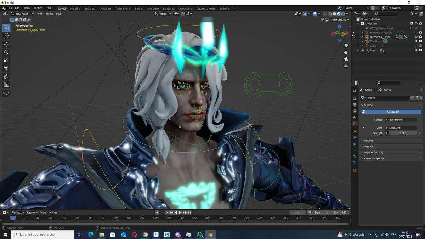Open Photoshop from the Windows taskbar
This screenshot has width=425, height=239.
[x=156, y=234]
